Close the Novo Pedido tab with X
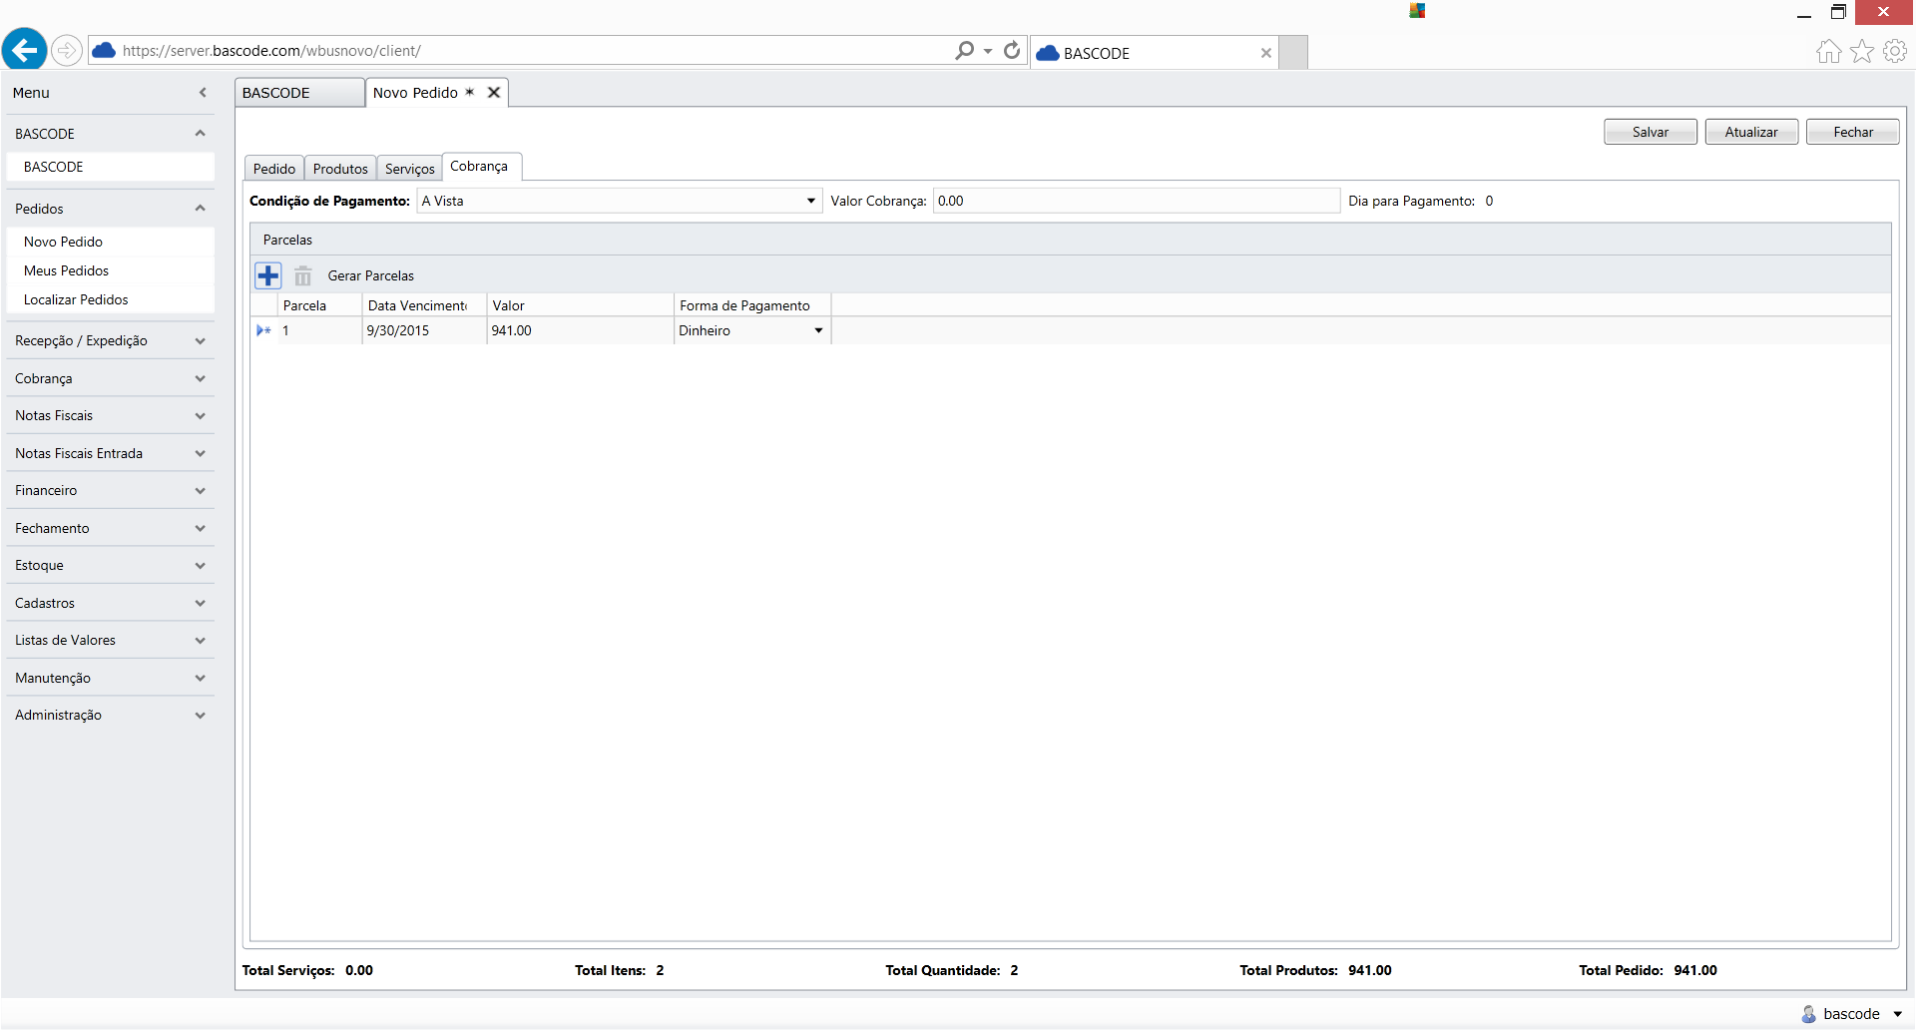Image resolution: width=1916 pixels, height=1030 pixels. [493, 93]
